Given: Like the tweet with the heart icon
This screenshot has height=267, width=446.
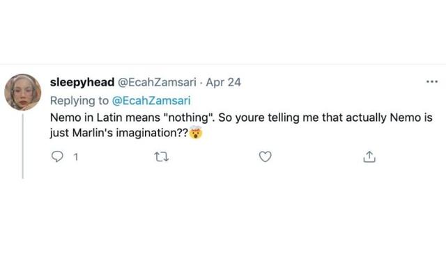Looking at the screenshot, I should 265,156.
